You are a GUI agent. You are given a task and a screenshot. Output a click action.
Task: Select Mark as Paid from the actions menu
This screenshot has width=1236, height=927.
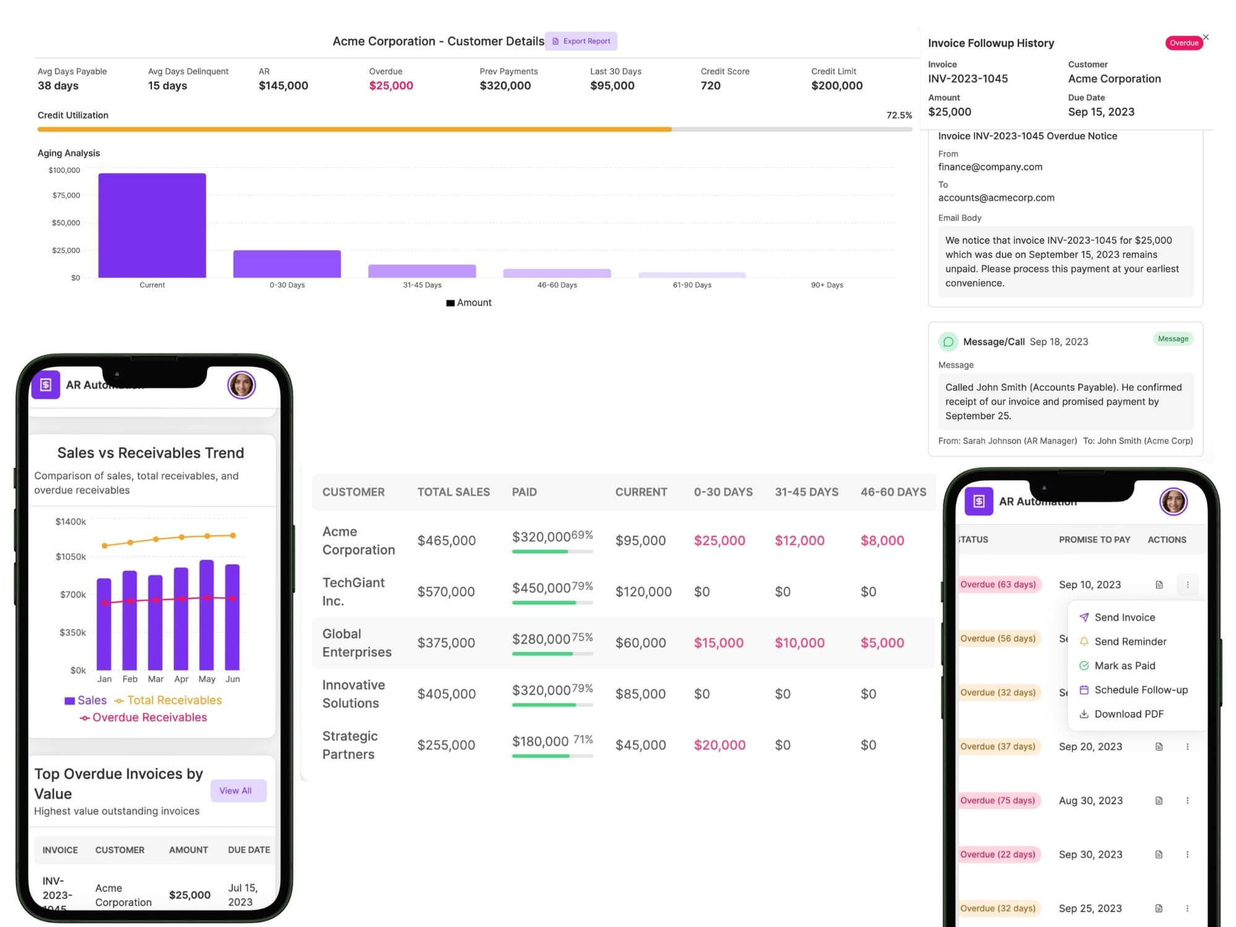(1125, 666)
